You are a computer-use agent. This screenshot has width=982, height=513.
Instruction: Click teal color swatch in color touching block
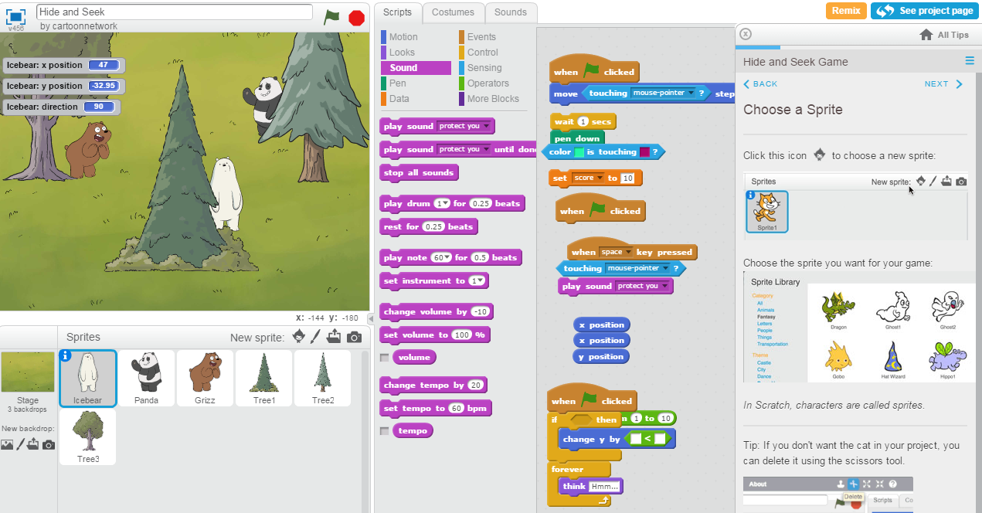tap(579, 152)
